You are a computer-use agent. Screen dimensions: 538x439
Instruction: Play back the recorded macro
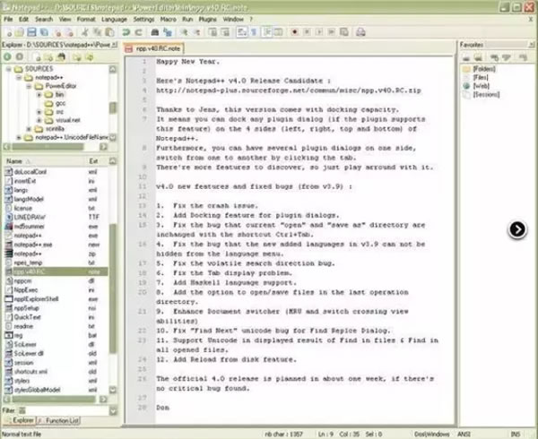click(x=318, y=32)
